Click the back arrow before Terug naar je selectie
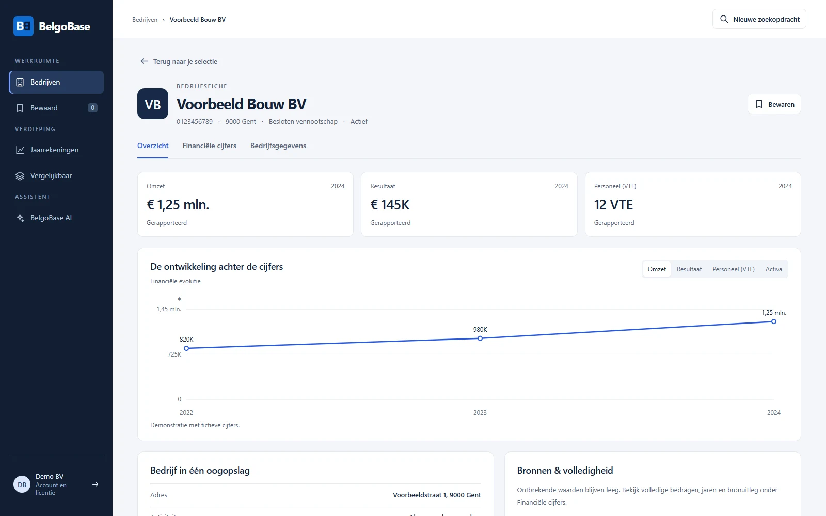Image resolution: width=826 pixels, height=516 pixels. [144, 61]
